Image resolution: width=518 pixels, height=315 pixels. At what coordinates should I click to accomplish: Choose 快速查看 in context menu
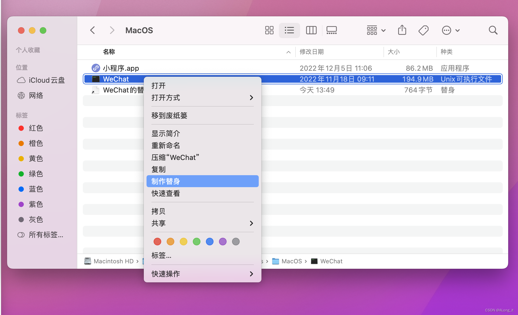202,193
